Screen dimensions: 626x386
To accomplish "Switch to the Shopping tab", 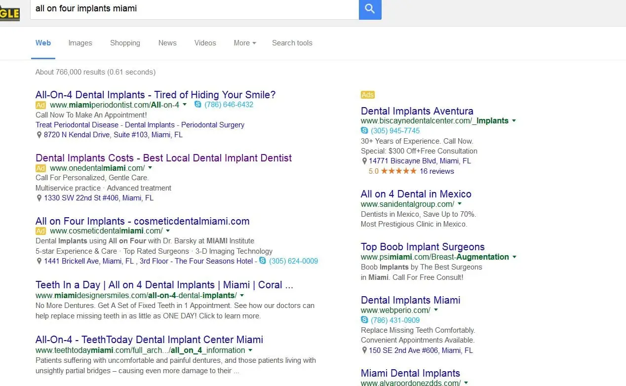I will tap(125, 43).
